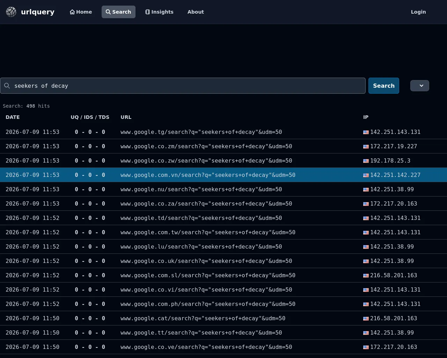
Task: Click the date in the google.cat row
Action: pos(32,318)
